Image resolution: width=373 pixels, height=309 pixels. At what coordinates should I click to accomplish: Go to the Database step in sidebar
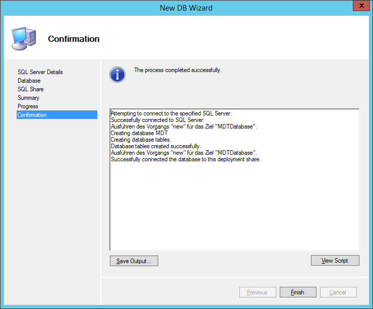tap(29, 81)
